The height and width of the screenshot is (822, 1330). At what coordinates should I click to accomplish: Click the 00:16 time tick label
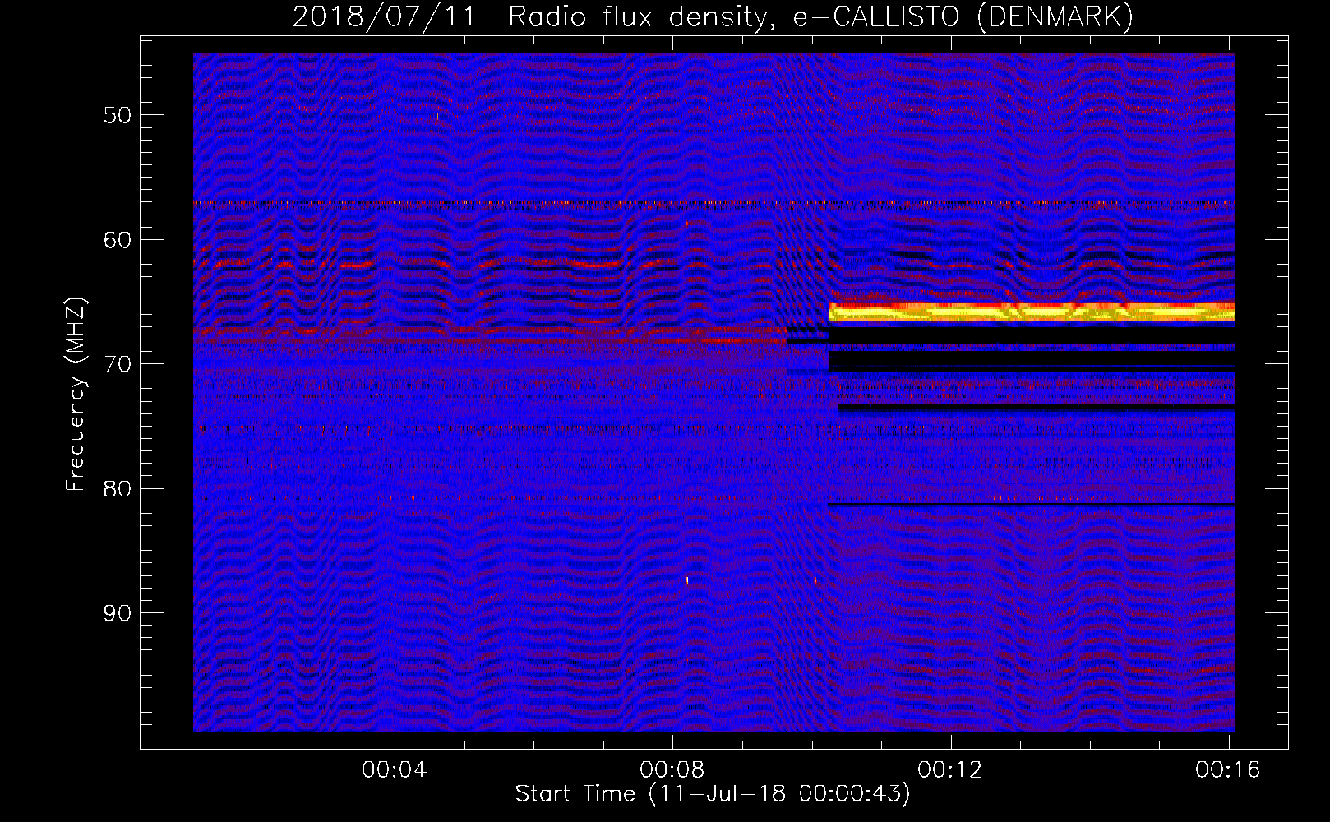[x=1228, y=769]
